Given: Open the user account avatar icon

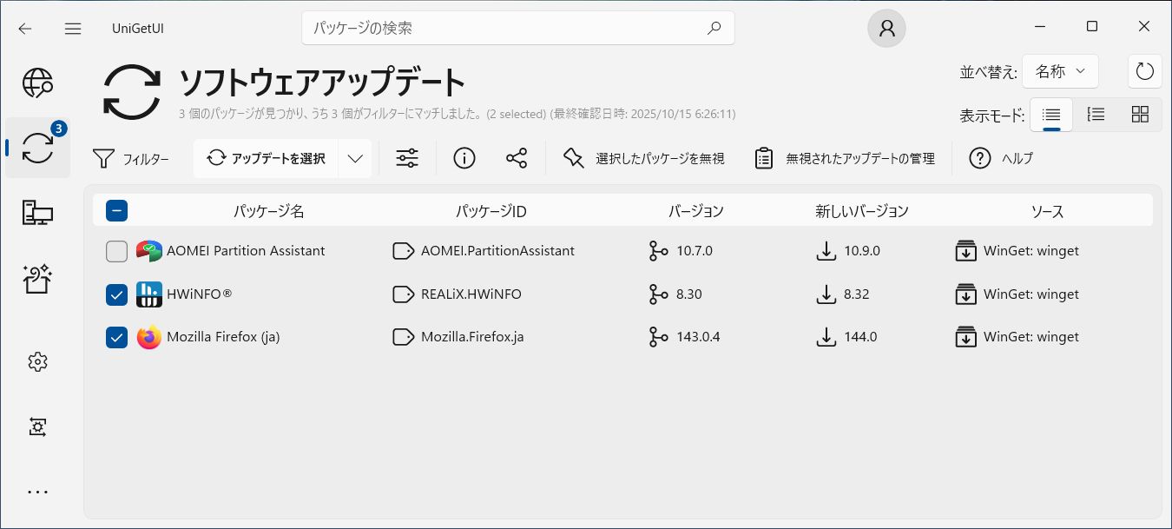Looking at the screenshot, I should [x=886, y=28].
